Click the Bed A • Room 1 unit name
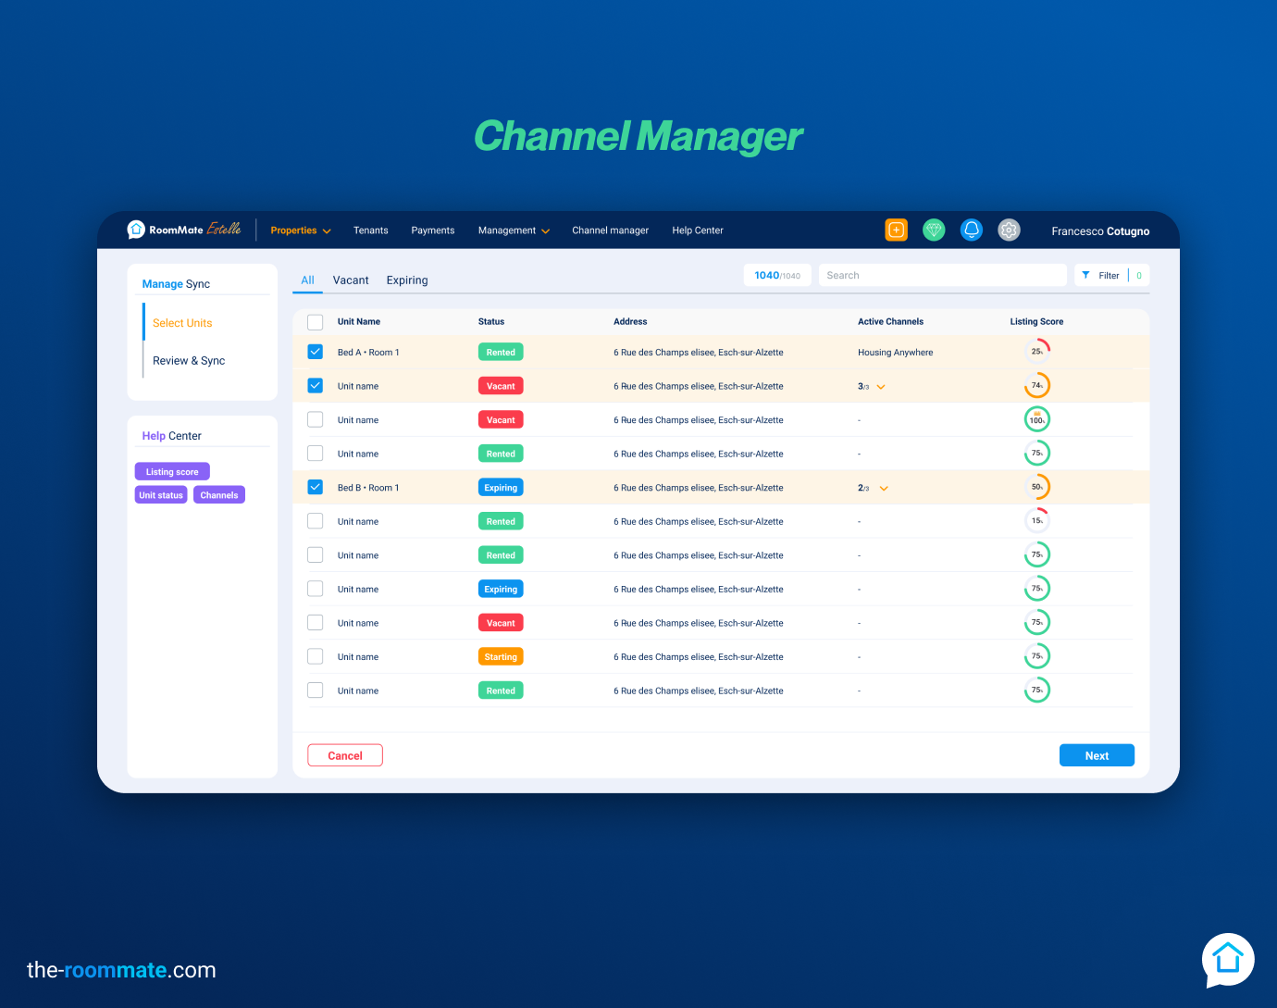The image size is (1277, 1008). [x=368, y=353]
